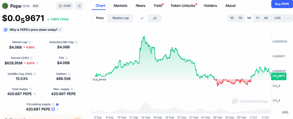Select the 7D time range
The height and width of the screenshot is (119, 293).
coord(240,18)
